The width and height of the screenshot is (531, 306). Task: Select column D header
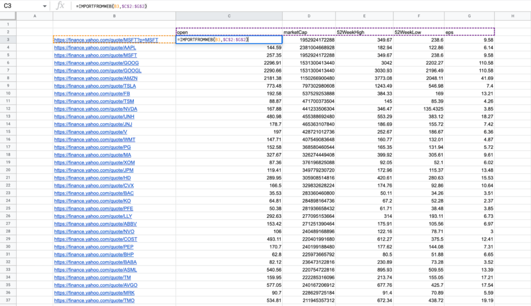coord(309,16)
